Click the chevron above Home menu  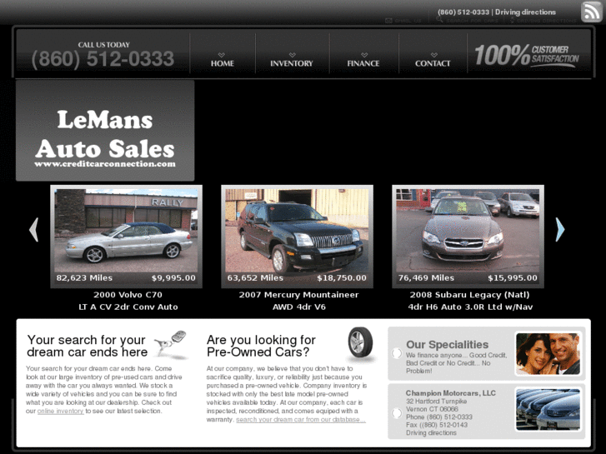(x=222, y=55)
